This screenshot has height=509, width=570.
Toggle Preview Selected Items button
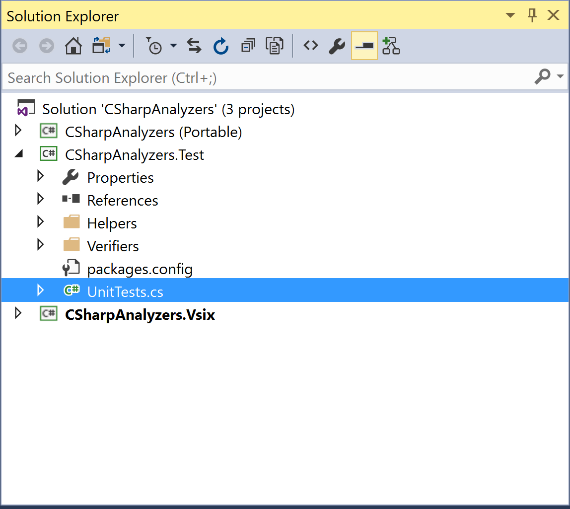pos(364,46)
